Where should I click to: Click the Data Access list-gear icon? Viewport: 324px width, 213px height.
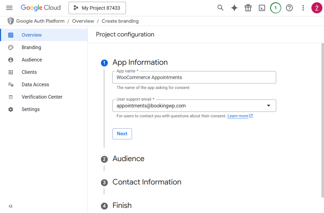[11, 84]
